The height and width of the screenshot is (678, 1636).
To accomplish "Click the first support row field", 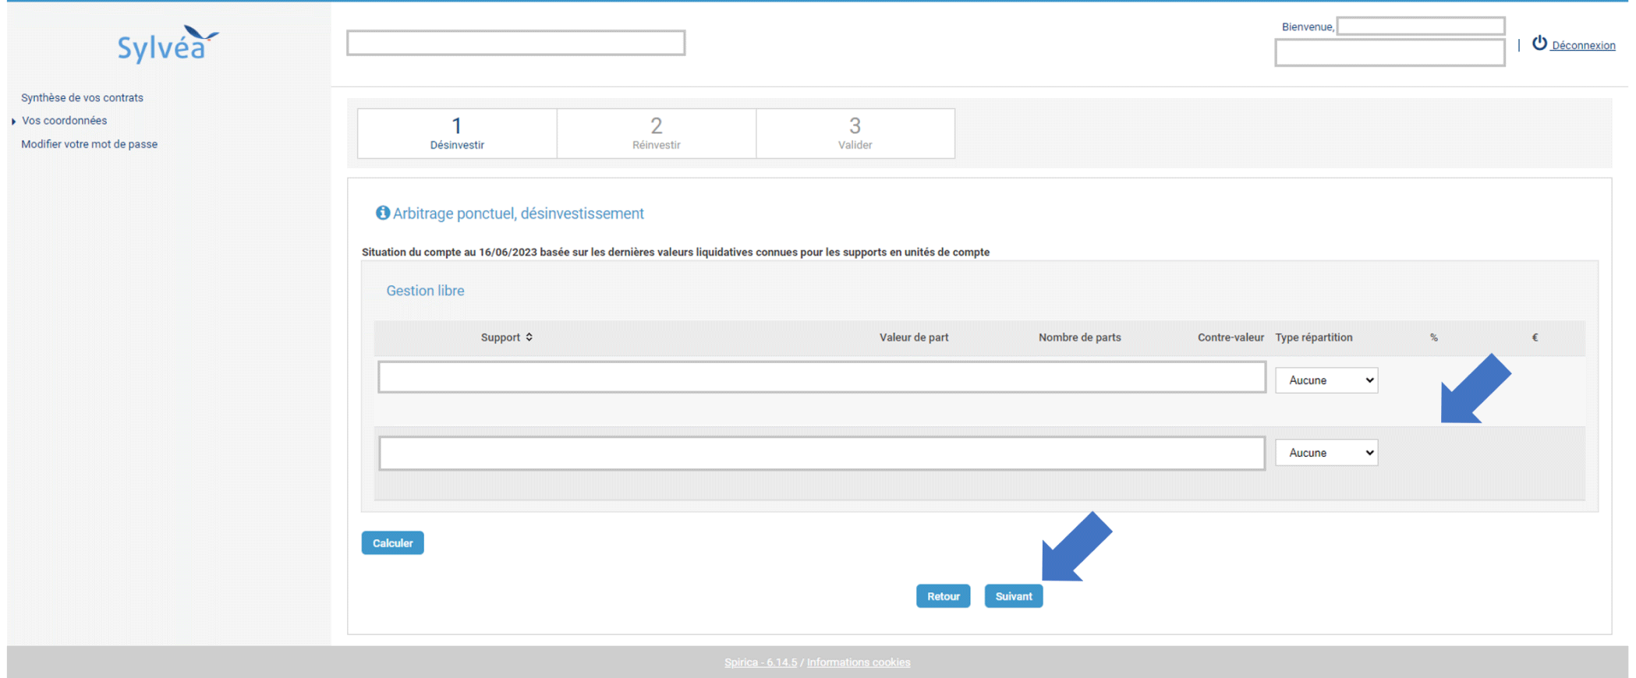I will click(x=821, y=377).
